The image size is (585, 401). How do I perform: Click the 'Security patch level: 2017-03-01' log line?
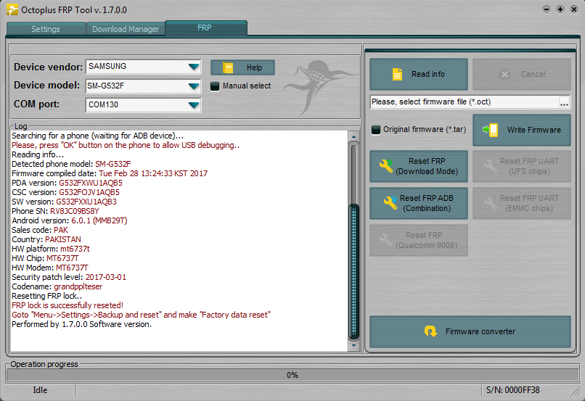(x=69, y=277)
